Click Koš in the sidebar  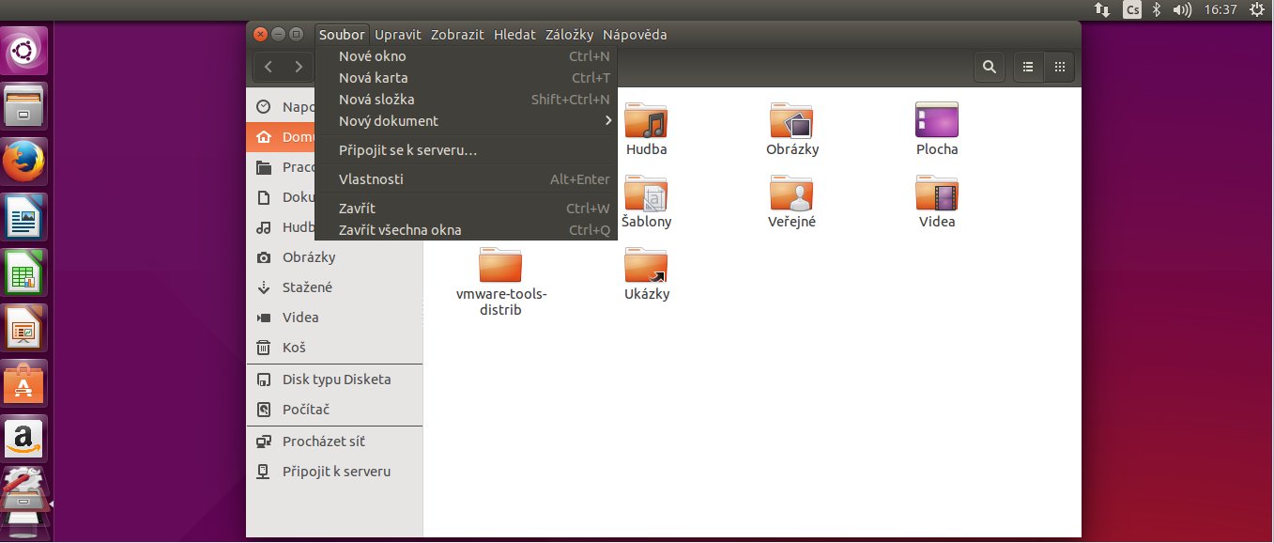click(294, 348)
